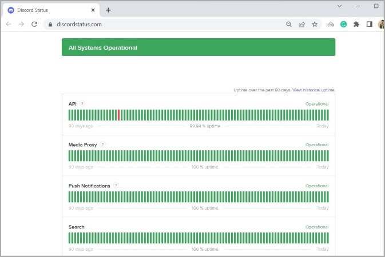Screen dimensions: 385x257
Task: Open the tab search chevron dropdown
Action: [339, 6]
